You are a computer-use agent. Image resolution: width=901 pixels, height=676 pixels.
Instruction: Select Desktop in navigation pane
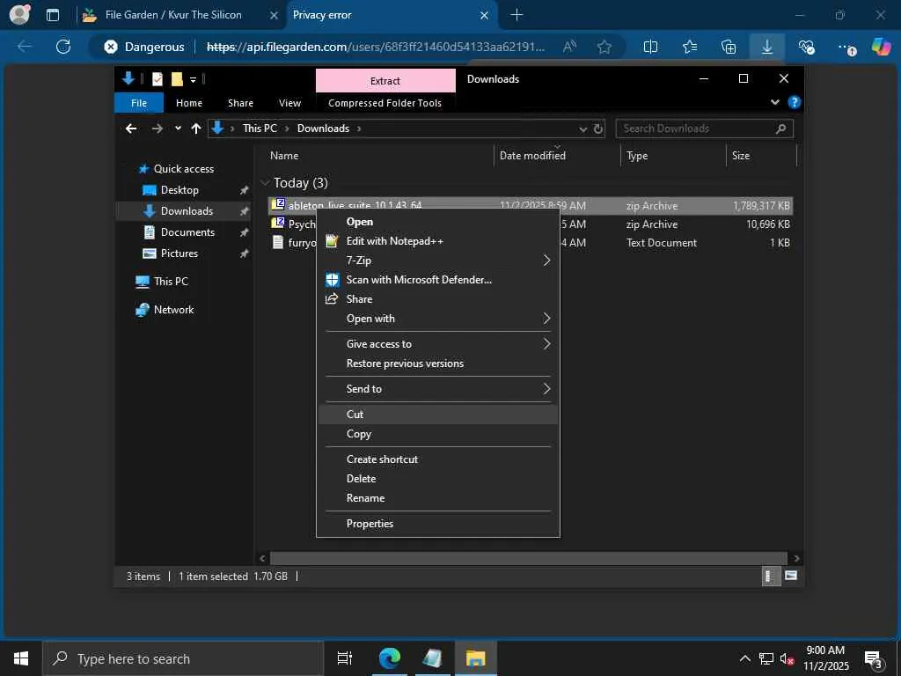(x=179, y=190)
